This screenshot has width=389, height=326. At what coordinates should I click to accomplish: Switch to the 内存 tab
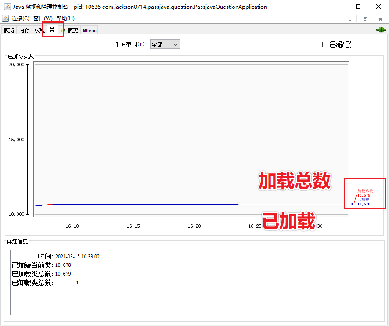click(x=24, y=30)
